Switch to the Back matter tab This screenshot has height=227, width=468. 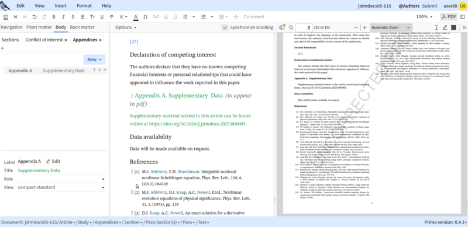click(82, 27)
